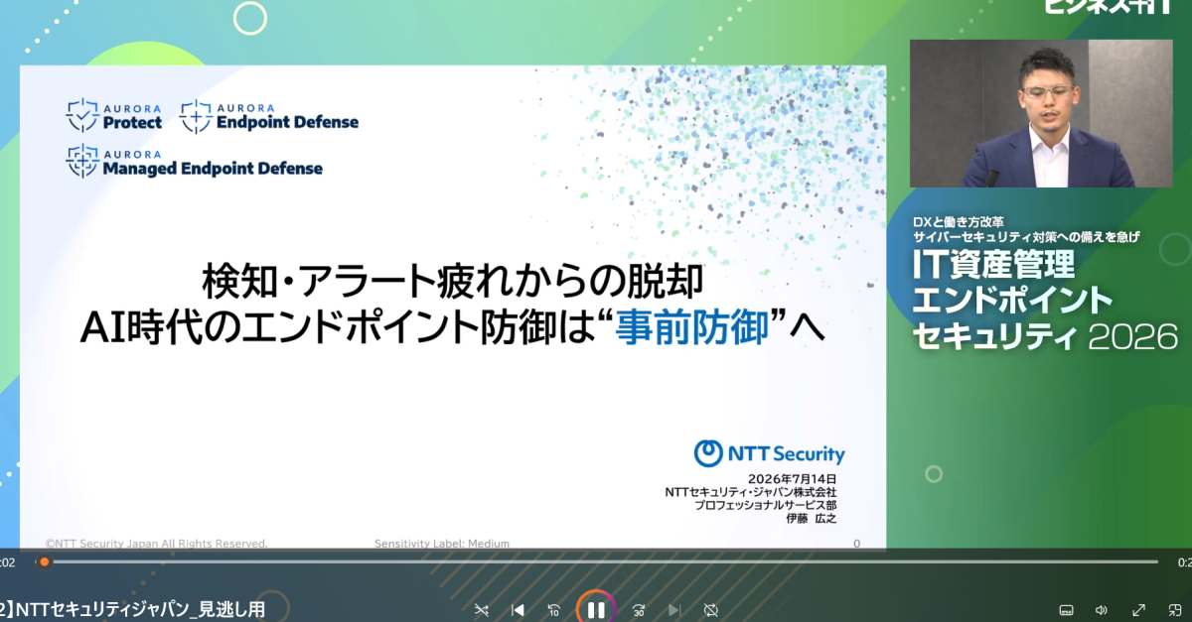1192x622 pixels.
Task: Click "Sensitivity Label: Medium" footer text
Action: (442, 544)
